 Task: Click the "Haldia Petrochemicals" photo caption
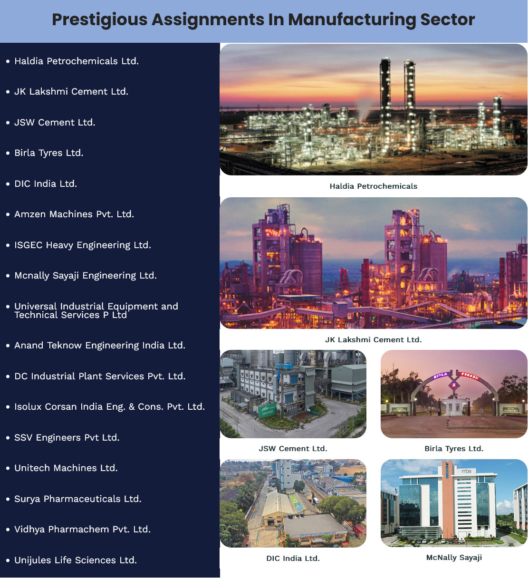click(374, 186)
